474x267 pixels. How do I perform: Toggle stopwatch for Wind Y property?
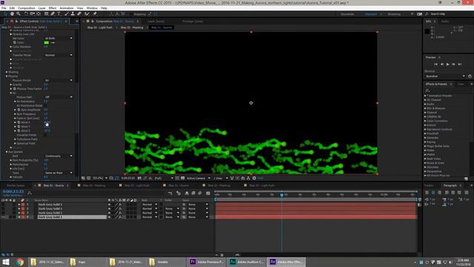click(x=19, y=127)
